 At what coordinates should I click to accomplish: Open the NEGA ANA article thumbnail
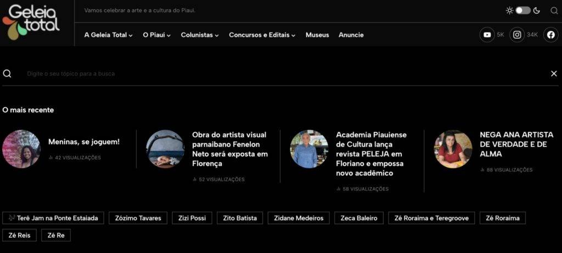pos(453,149)
